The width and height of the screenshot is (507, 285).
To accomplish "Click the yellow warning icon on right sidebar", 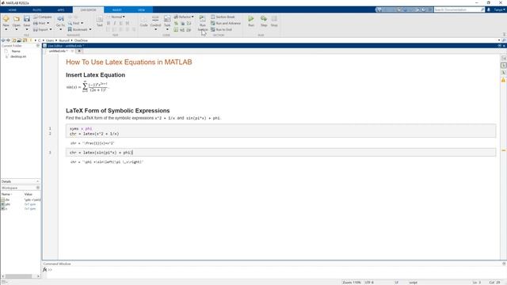I will click(x=504, y=80).
